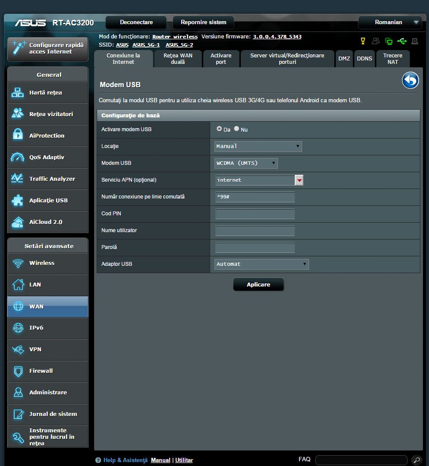Open the Adaptor USB Automat dropdown
Screen dimensions: 429x466
click(262, 264)
